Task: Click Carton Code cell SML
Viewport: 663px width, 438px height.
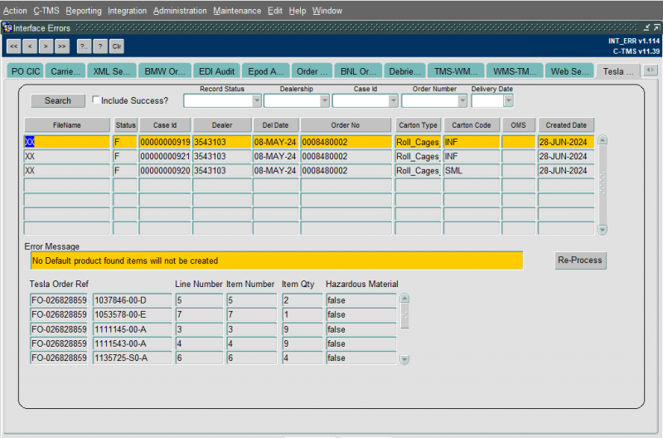Action: [x=471, y=171]
